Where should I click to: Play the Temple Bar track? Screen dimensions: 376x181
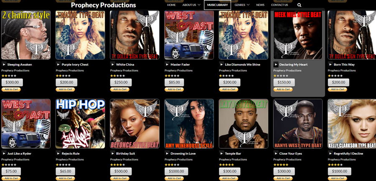[x=221, y=153]
